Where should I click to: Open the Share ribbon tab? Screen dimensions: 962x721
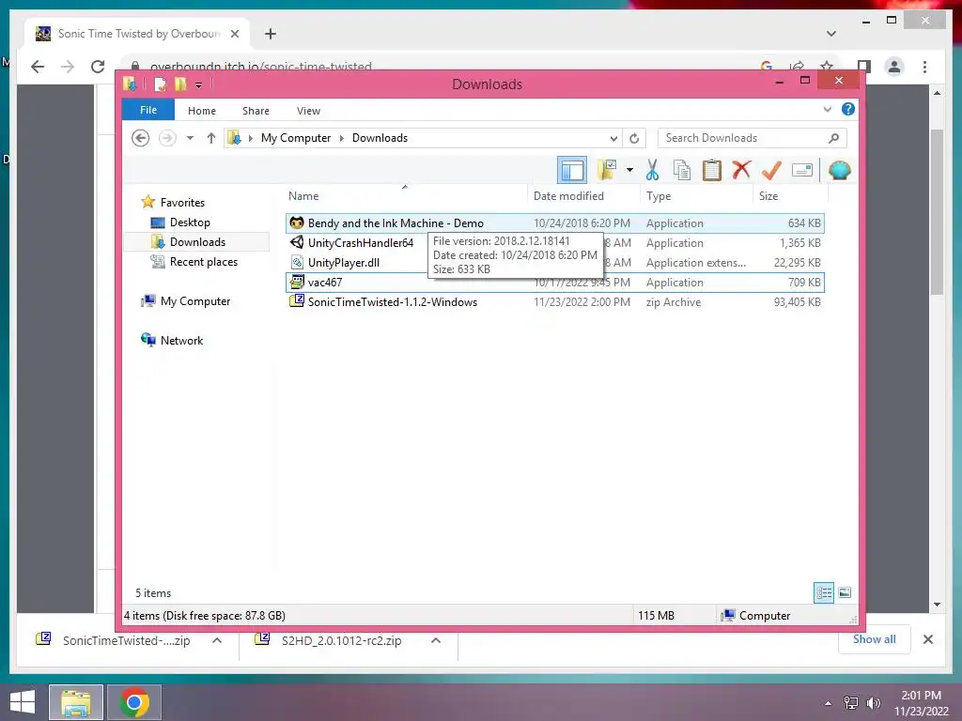tap(256, 111)
